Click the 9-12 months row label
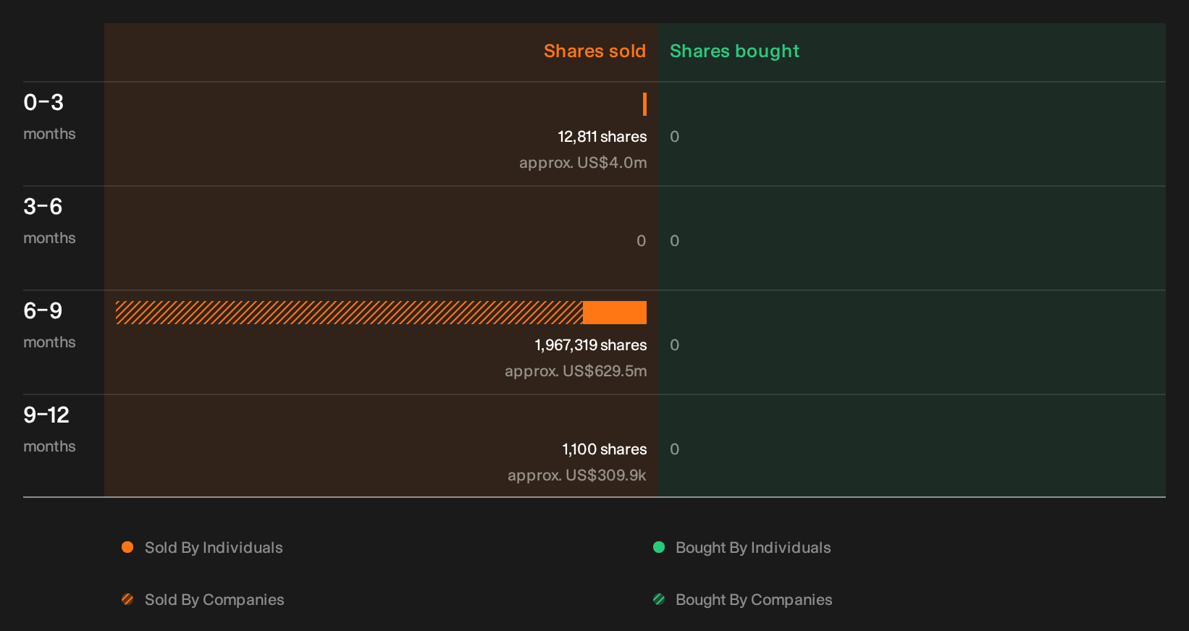 pos(49,430)
